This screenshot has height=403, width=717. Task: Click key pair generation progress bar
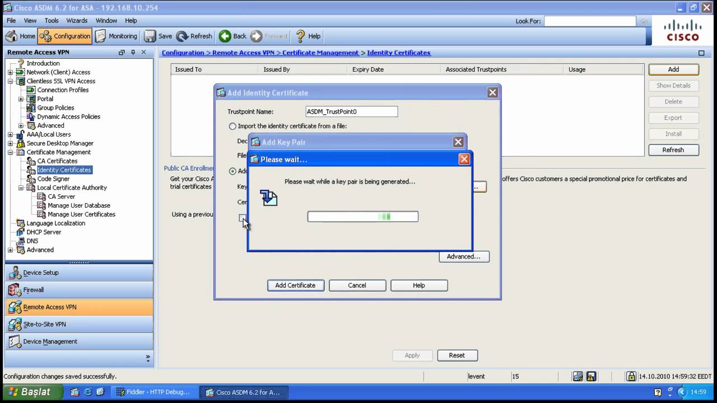[x=363, y=217]
